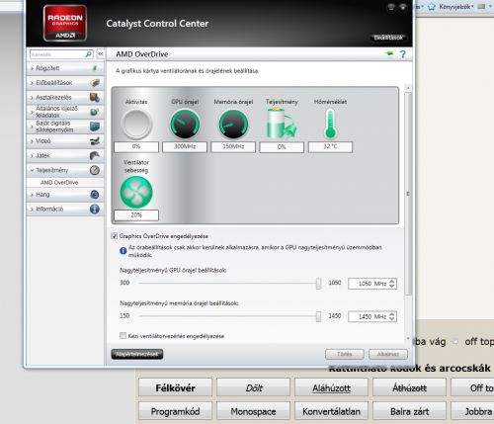The width and height of the screenshot is (494, 424).
Task: Click the Aláhúzott formatting button
Action: [x=331, y=387]
